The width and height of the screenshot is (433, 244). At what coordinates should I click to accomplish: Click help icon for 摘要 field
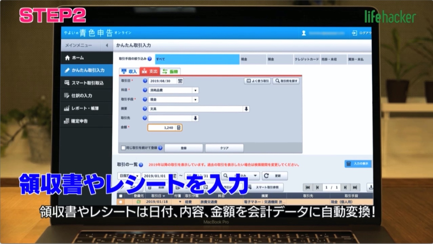click(145, 109)
